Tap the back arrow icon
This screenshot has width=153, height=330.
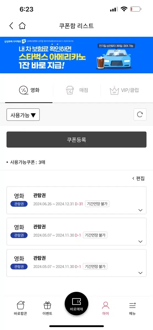coord(11,26)
